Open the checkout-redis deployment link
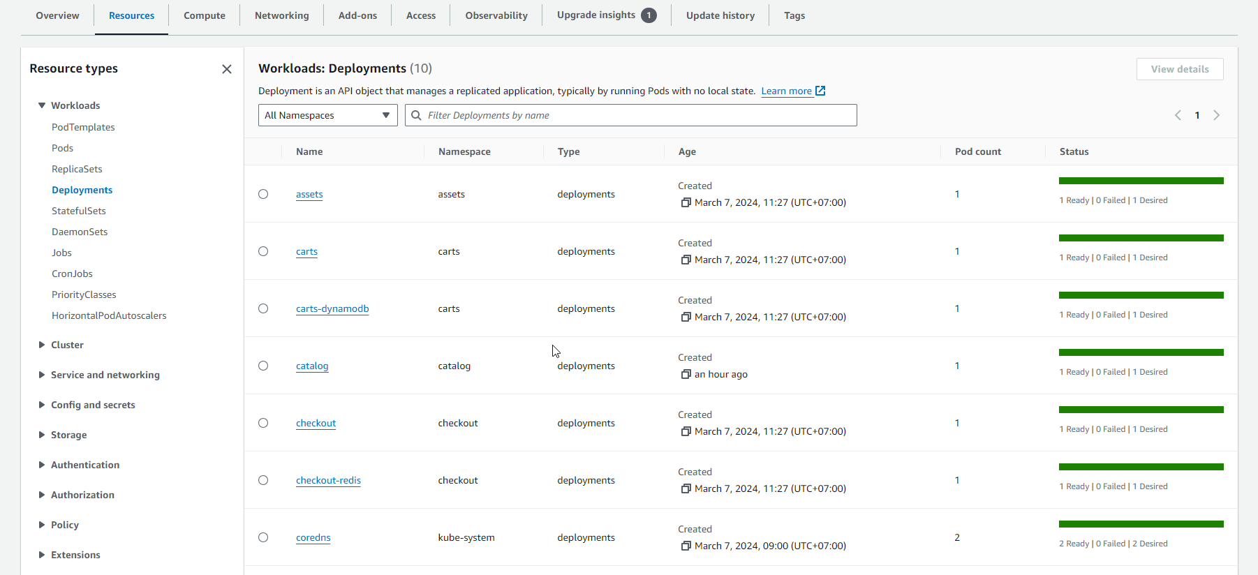Viewport: 1258px width, 575px height. point(328,480)
